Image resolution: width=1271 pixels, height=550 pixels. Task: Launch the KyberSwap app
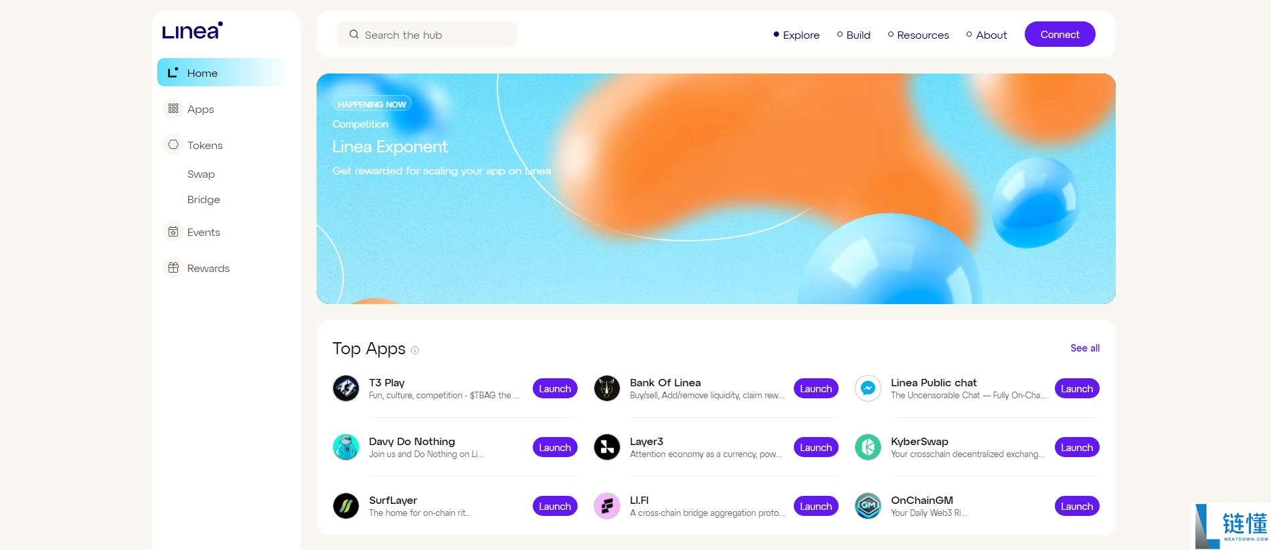coord(1077,447)
